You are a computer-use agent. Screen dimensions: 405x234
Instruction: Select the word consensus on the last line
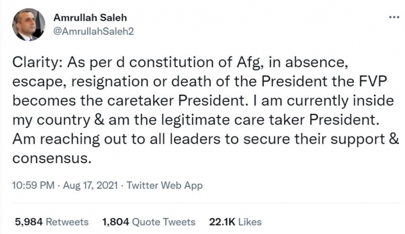52,158
